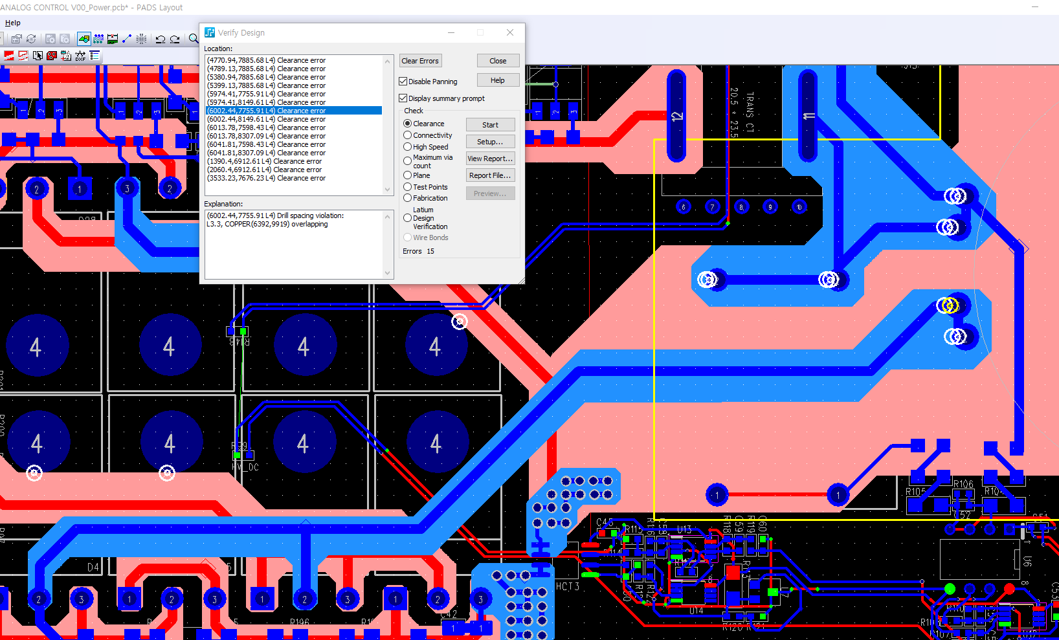
Task: Open the Drafting toolbar shapes icon
Action: [84, 39]
